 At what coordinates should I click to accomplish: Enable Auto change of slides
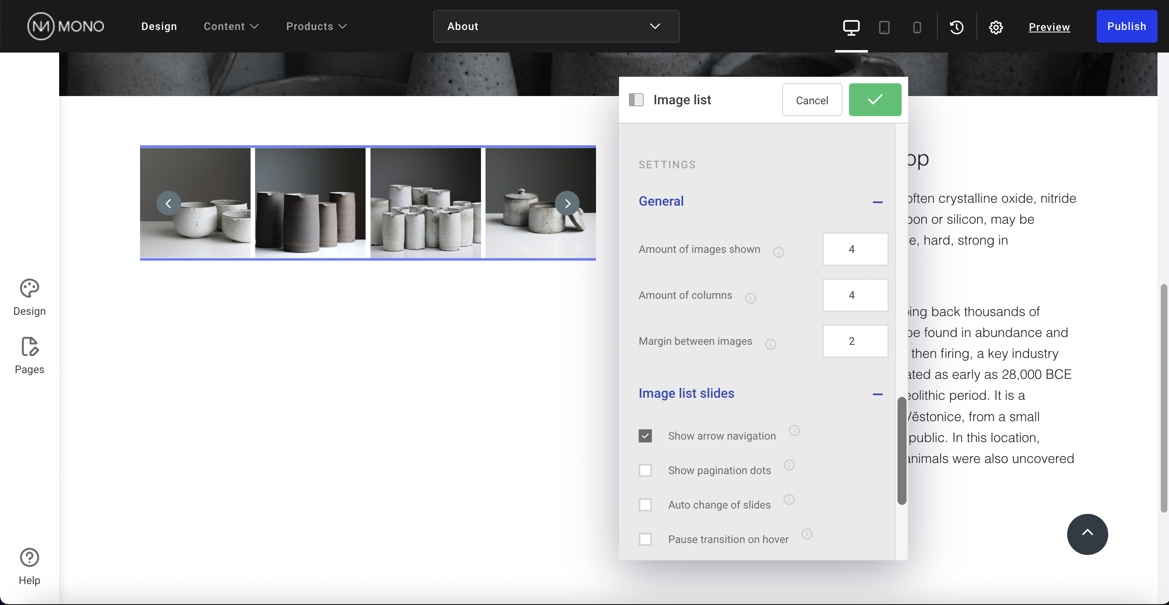pyautogui.click(x=645, y=505)
